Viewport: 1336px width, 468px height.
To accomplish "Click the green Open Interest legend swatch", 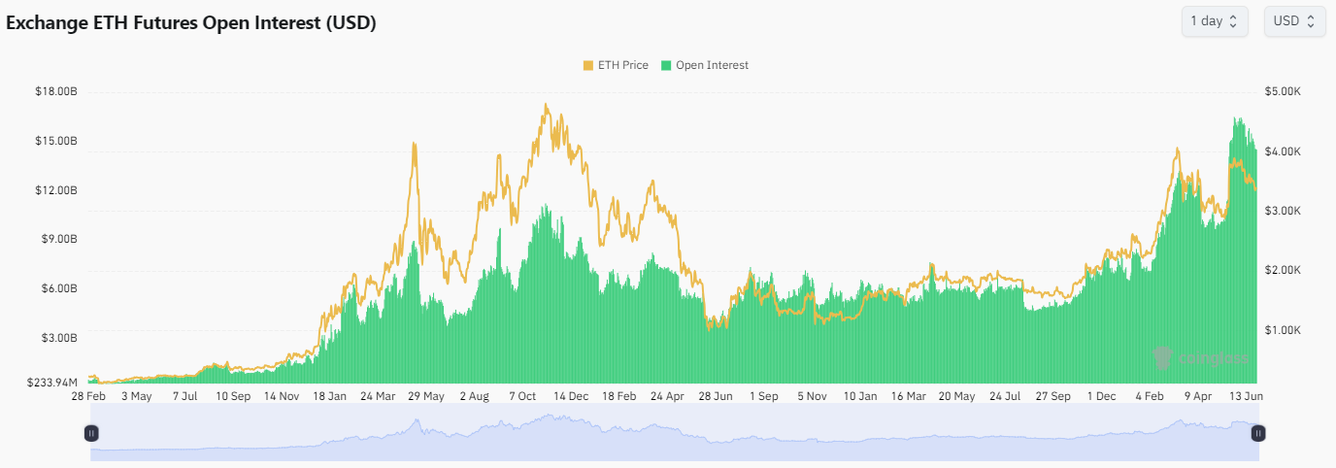I will [x=666, y=65].
